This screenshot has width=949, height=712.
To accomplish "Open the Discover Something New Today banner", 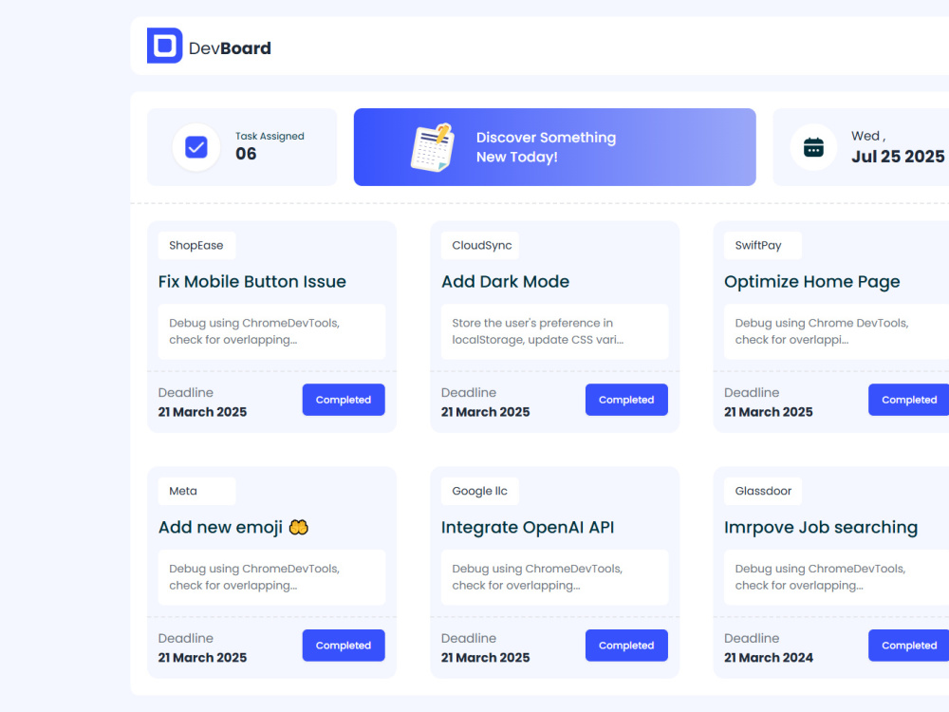I will click(x=554, y=147).
